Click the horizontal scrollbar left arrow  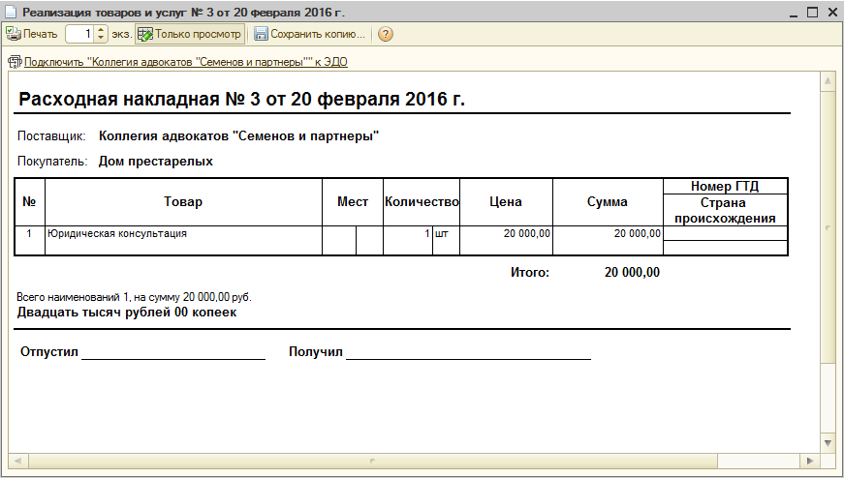pos(17,461)
